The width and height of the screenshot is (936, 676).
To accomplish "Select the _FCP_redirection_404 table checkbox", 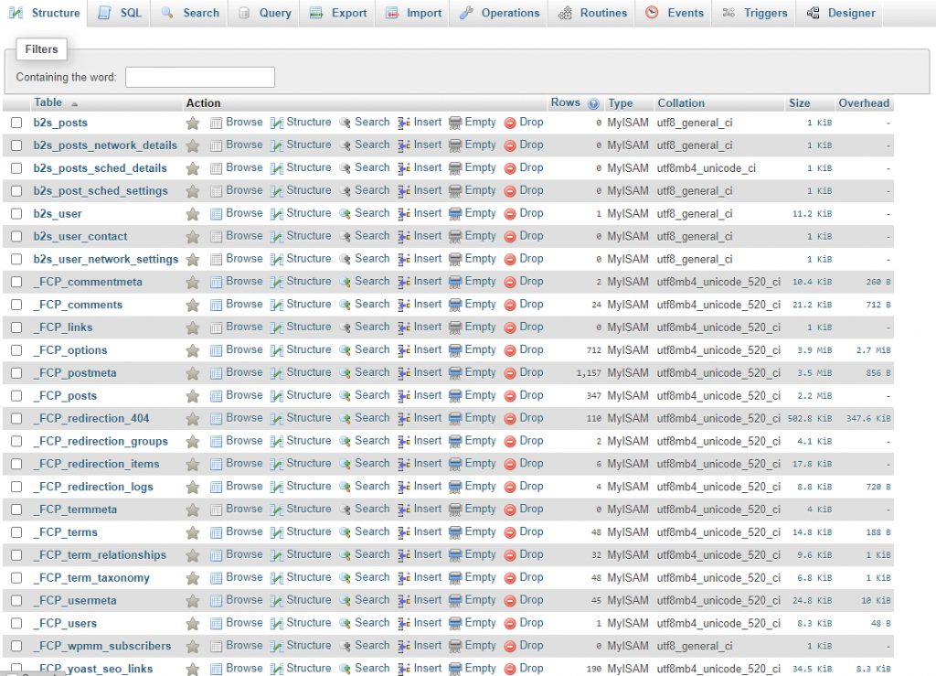I will click(16, 419).
